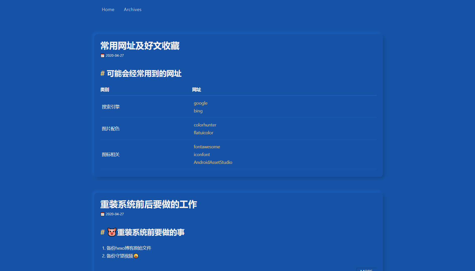Viewport: 475px width, 271px height.
Task: Click the # anchor beside 可能会经常用到的网址
Action: [x=102, y=74]
